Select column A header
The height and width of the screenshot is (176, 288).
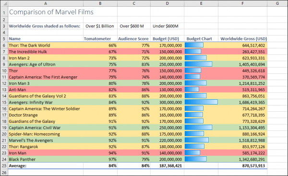[x=46, y=3]
